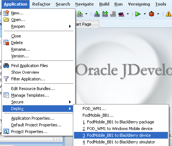Expand the Deploy submenu arrow

(x=70, y=109)
